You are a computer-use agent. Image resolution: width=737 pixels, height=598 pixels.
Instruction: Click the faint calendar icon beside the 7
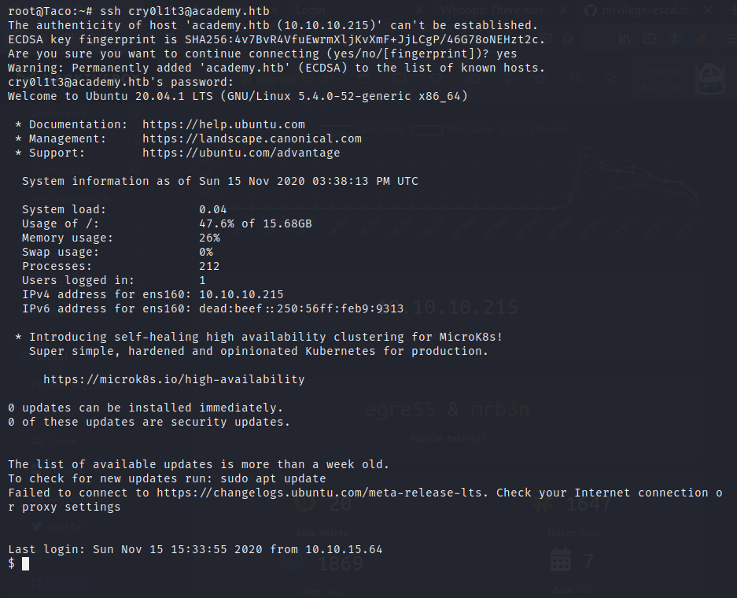point(560,560)
